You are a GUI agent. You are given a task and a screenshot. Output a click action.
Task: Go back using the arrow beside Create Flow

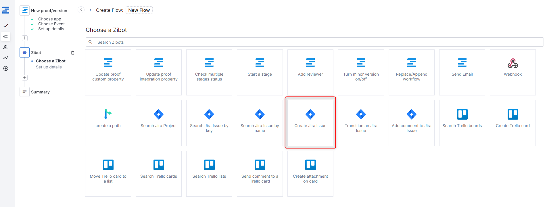tap(91, 10)
